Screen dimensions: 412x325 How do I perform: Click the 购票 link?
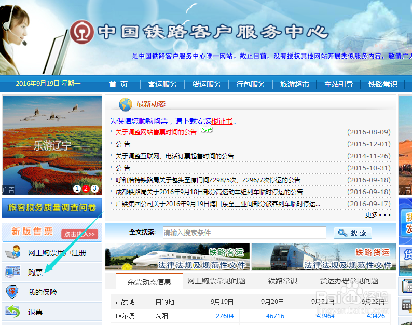(35, 273)
